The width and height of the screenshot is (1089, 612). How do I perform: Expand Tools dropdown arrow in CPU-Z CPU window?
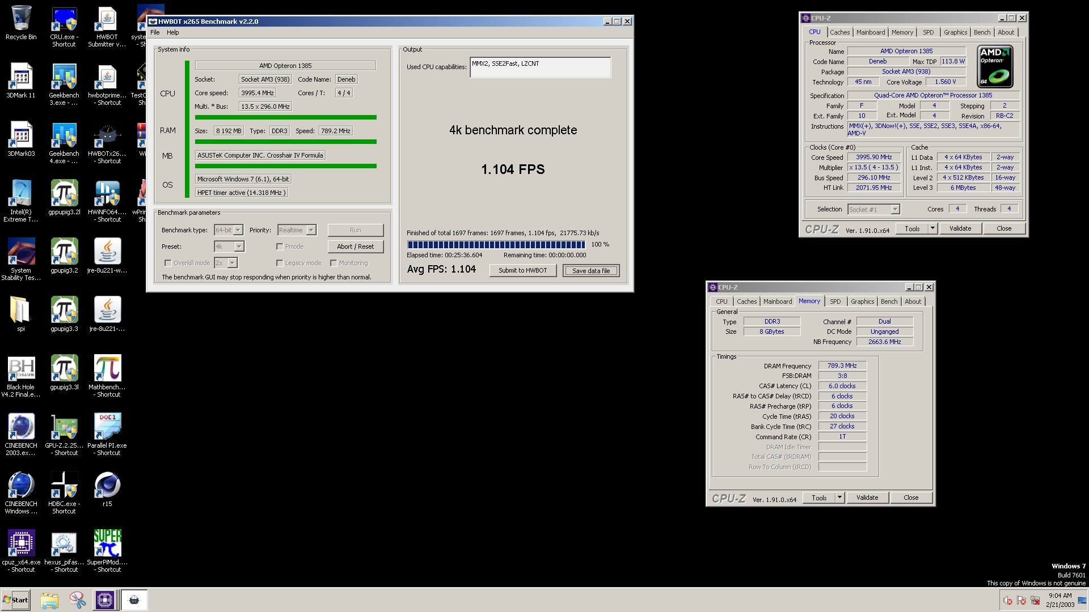[932, 228]
